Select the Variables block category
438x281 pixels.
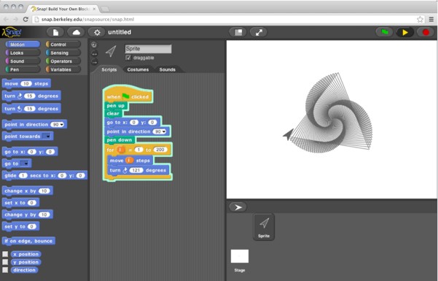[x=63, y=69]
